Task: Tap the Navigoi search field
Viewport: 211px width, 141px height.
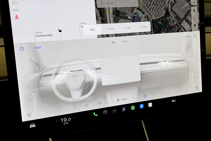Action: point(117,3)
